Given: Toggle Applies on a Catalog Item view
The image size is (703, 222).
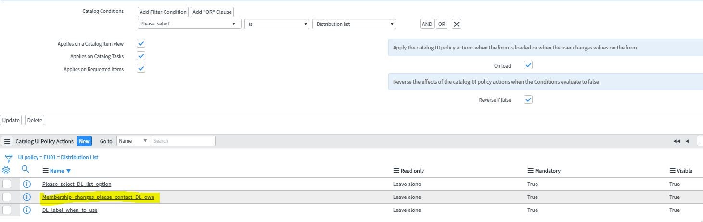Looking at the screenshot, I should [141, 43].
